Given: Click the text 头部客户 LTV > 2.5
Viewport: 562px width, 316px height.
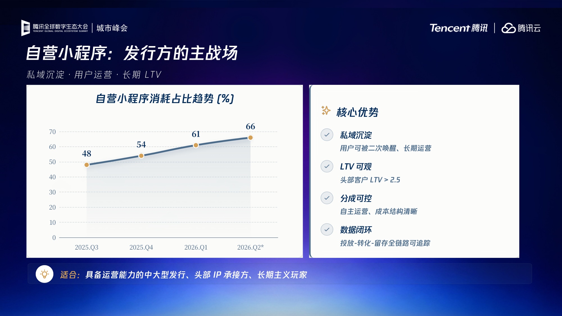Looking at the screenshot, I should click(x=370, y=180).
